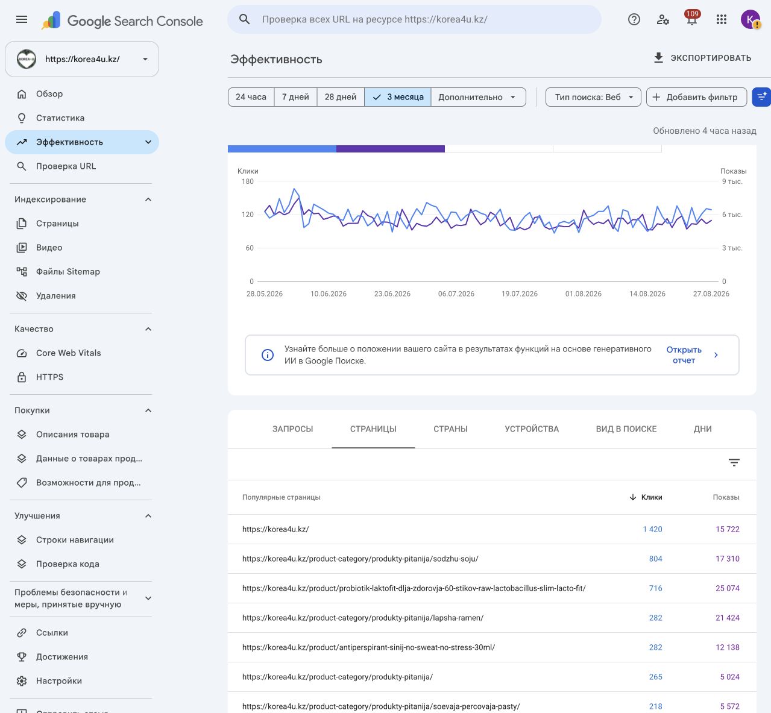Sort table by Показы column header
Viewport: 771px width, 713px height.
click(x=726, y=497)
